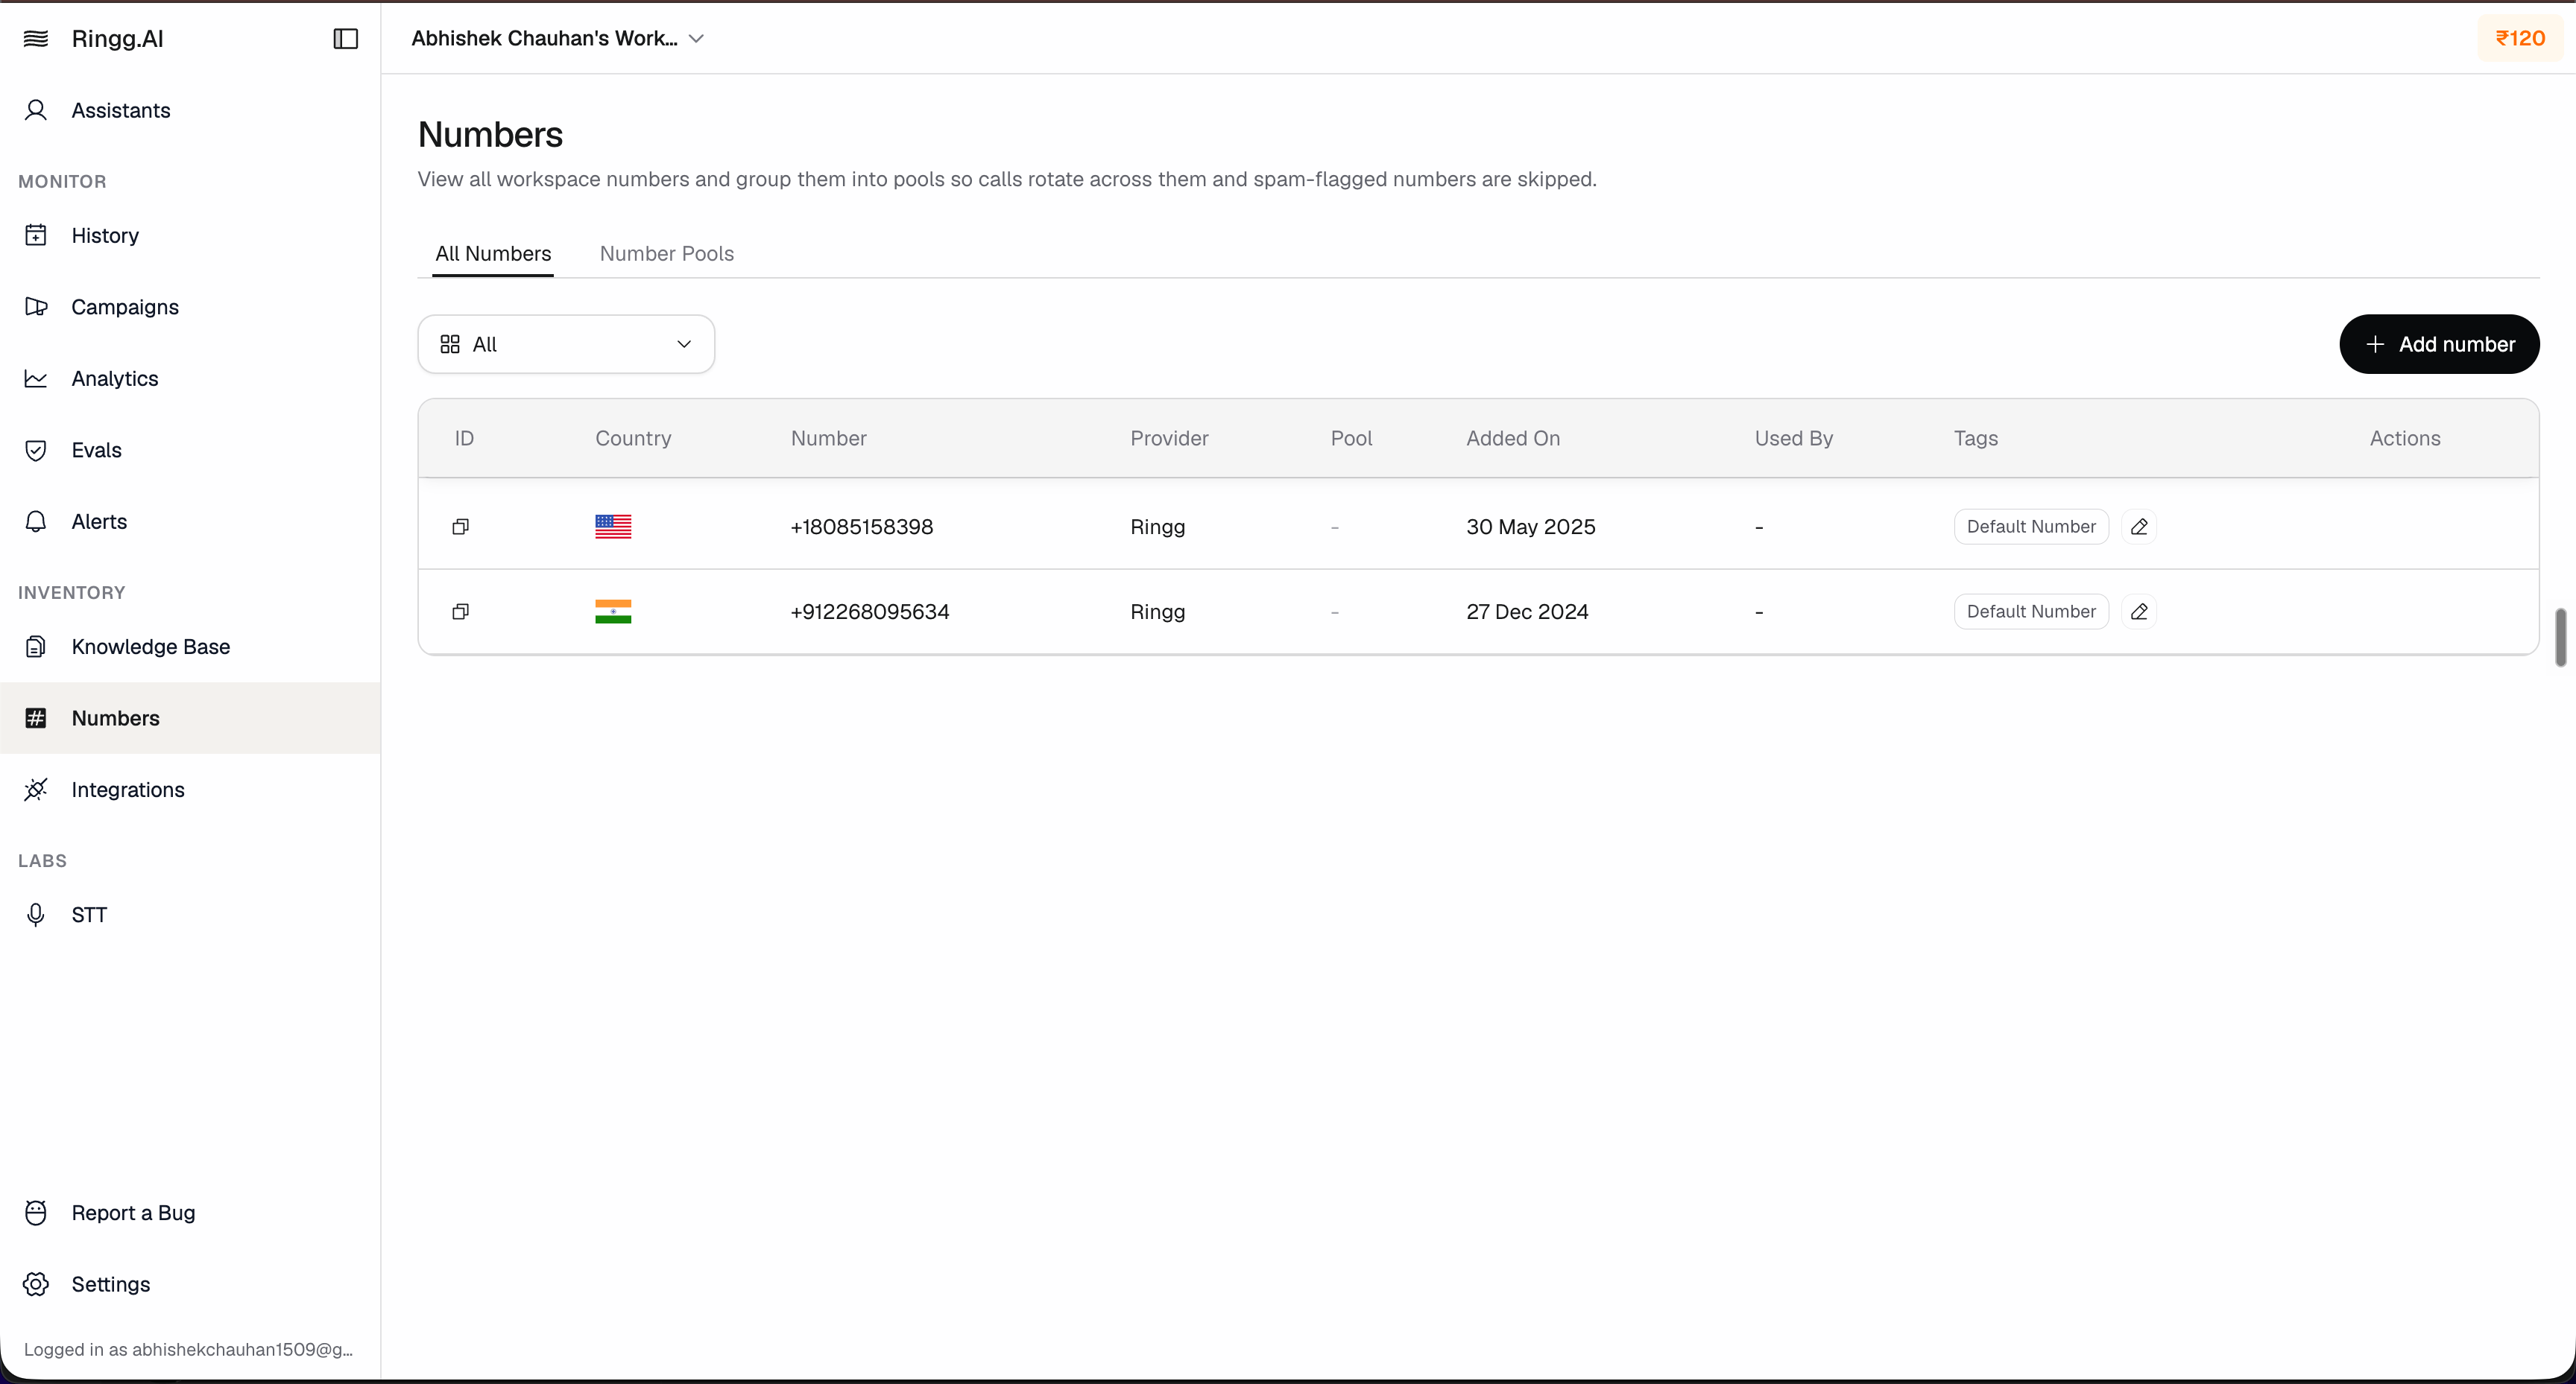Viewport: 2576px width, 1384px height.
Task: Open Analytics from the sidebar
Action: point(190,378)
